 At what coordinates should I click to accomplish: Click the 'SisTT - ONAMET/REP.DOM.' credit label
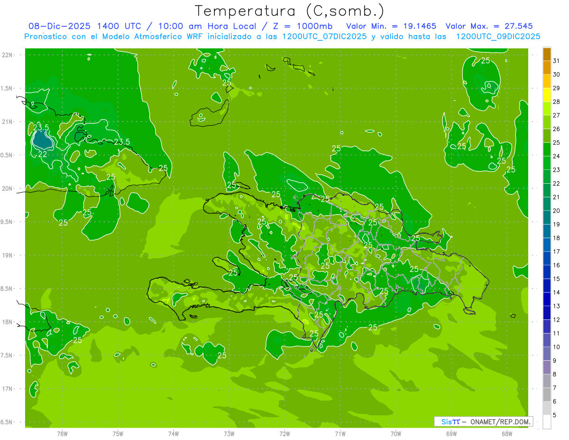(484, 421)
